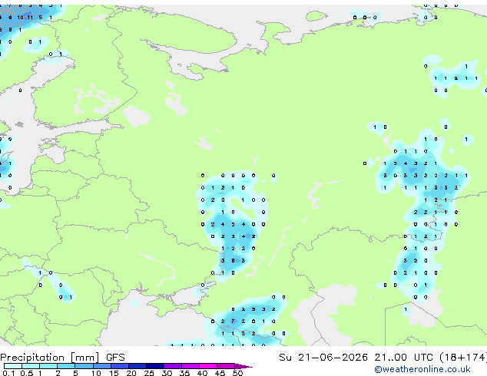Pick the 20–25 mm dark blue legend swatch

tap(137, 366)
